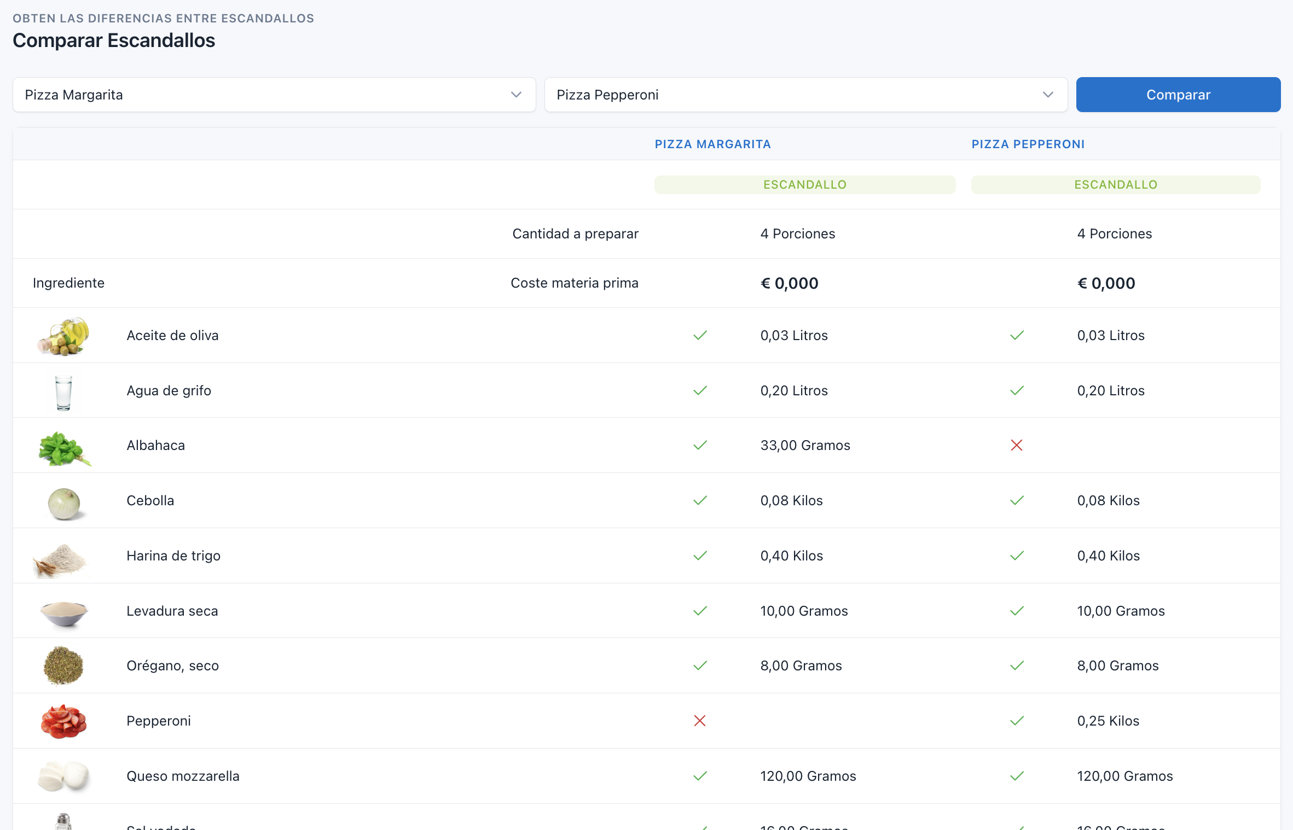The width and height of the screenshot is (1293, 830).
Task: Click Margarita's 120,00 Gramos mozzarella value
Action: click(x=808, y=776)
